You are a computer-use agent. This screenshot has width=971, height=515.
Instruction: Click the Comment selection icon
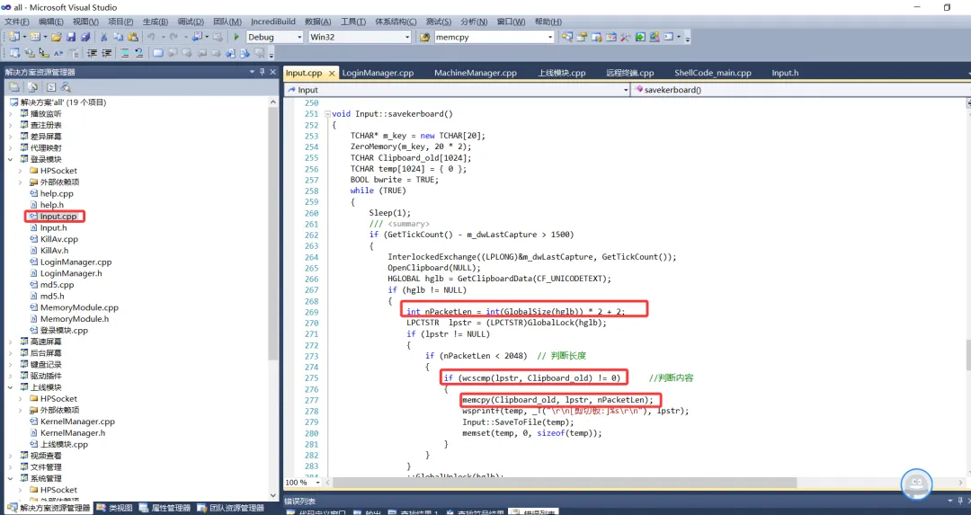point(125,53)
